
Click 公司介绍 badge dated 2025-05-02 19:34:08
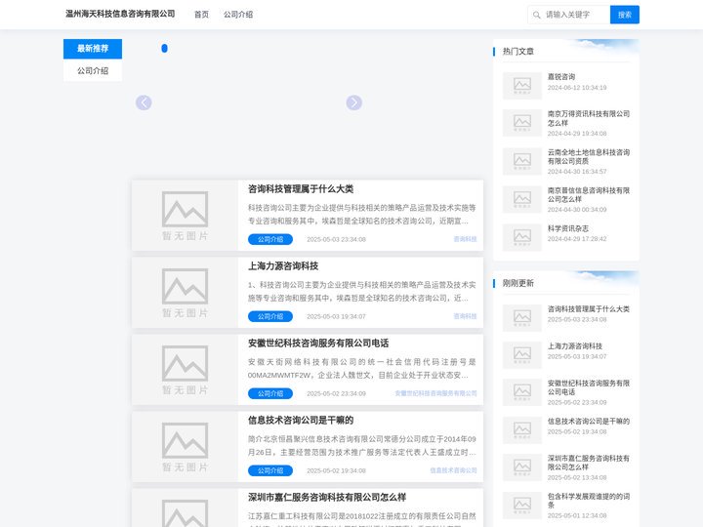(x=270, y=470)
